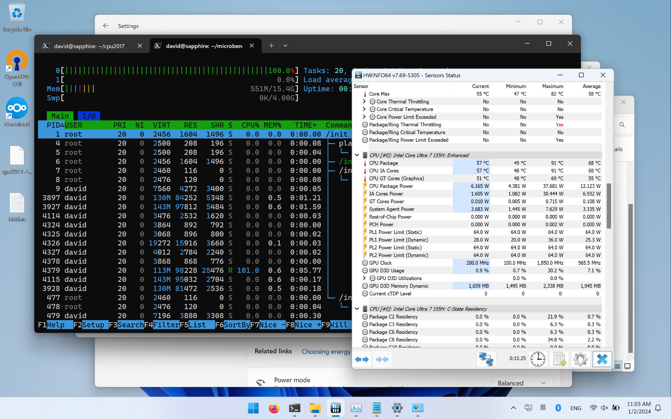Collapse the C-State Residency sensor group
This screenshot has height=419, width=671.
point(357,309)
